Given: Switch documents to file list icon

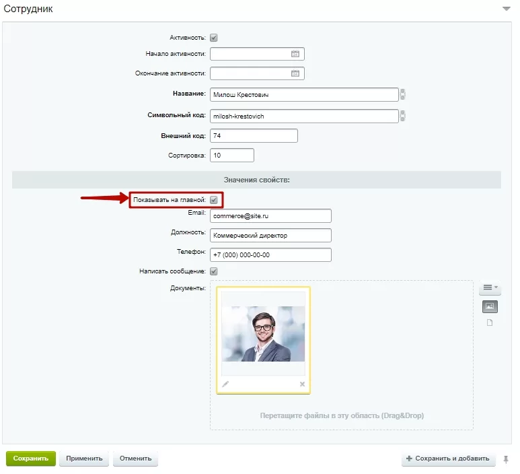Looking at the screenshot, I should (490, 323).
